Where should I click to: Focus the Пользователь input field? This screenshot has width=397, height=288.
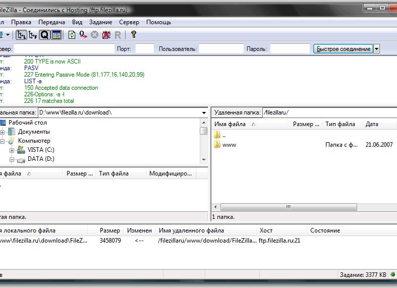[221, 48]
